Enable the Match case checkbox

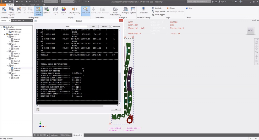tap(112, 26)
